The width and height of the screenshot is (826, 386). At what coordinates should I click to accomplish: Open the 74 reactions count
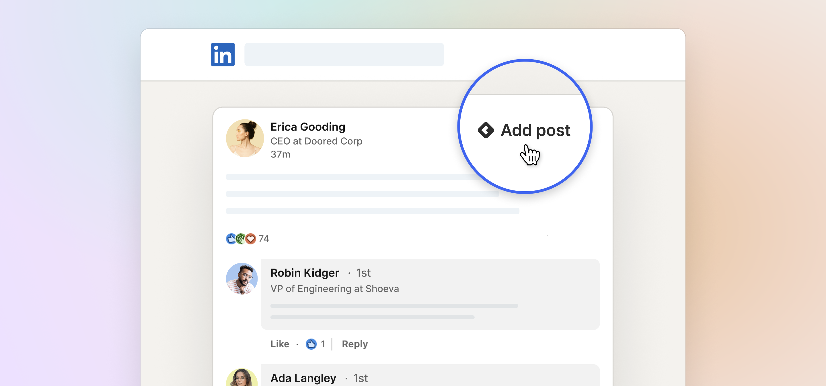[264, 239]
